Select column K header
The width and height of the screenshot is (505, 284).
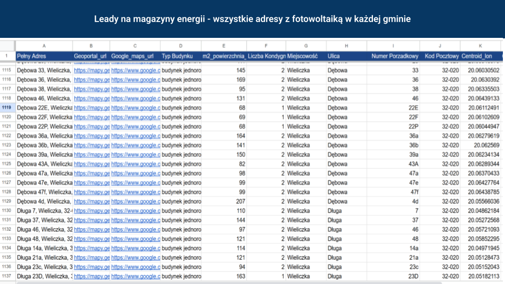point(480,46)
